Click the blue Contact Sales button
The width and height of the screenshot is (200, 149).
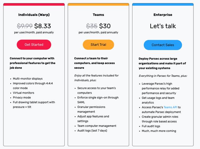[x=163, y=45]
